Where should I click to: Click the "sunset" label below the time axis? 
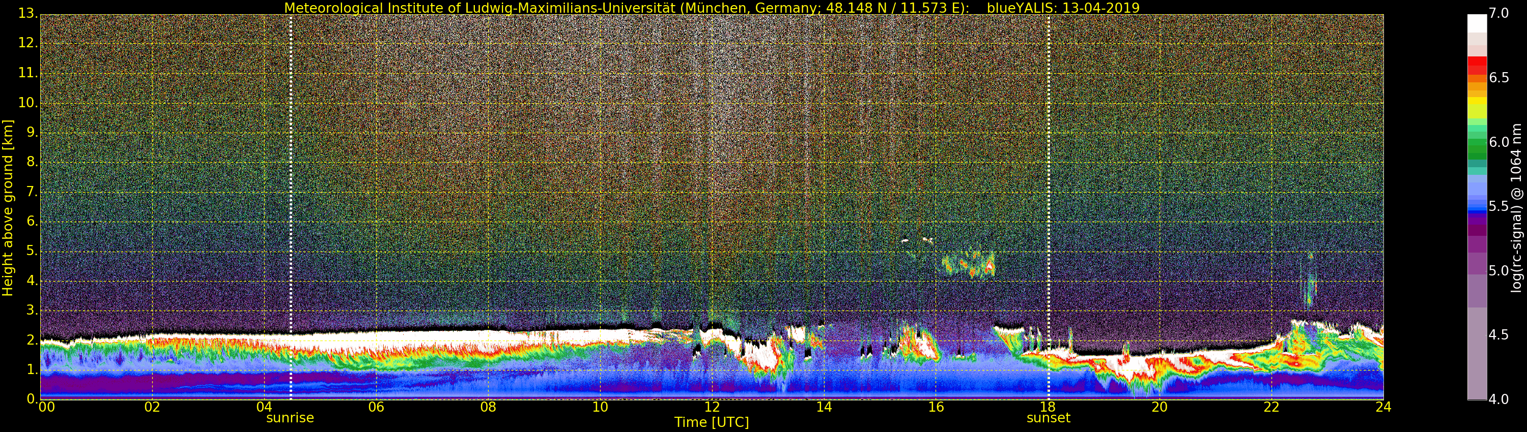(1048, 418)
